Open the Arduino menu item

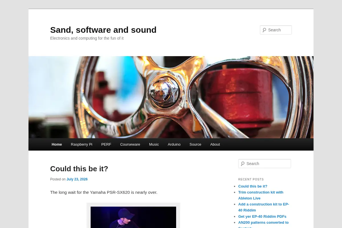174,144
